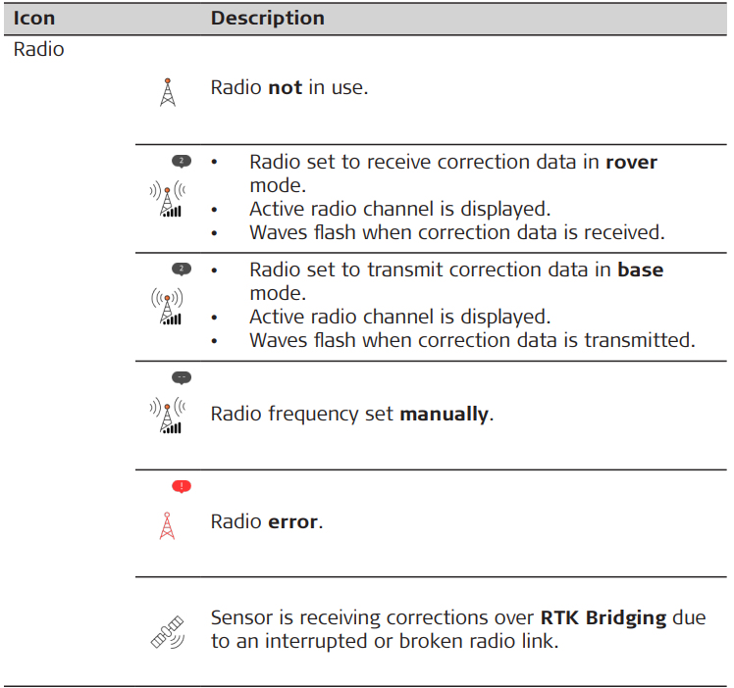Click the radio not in use tower icon
This screenshot has height=688, width=734.
[168, 92]
